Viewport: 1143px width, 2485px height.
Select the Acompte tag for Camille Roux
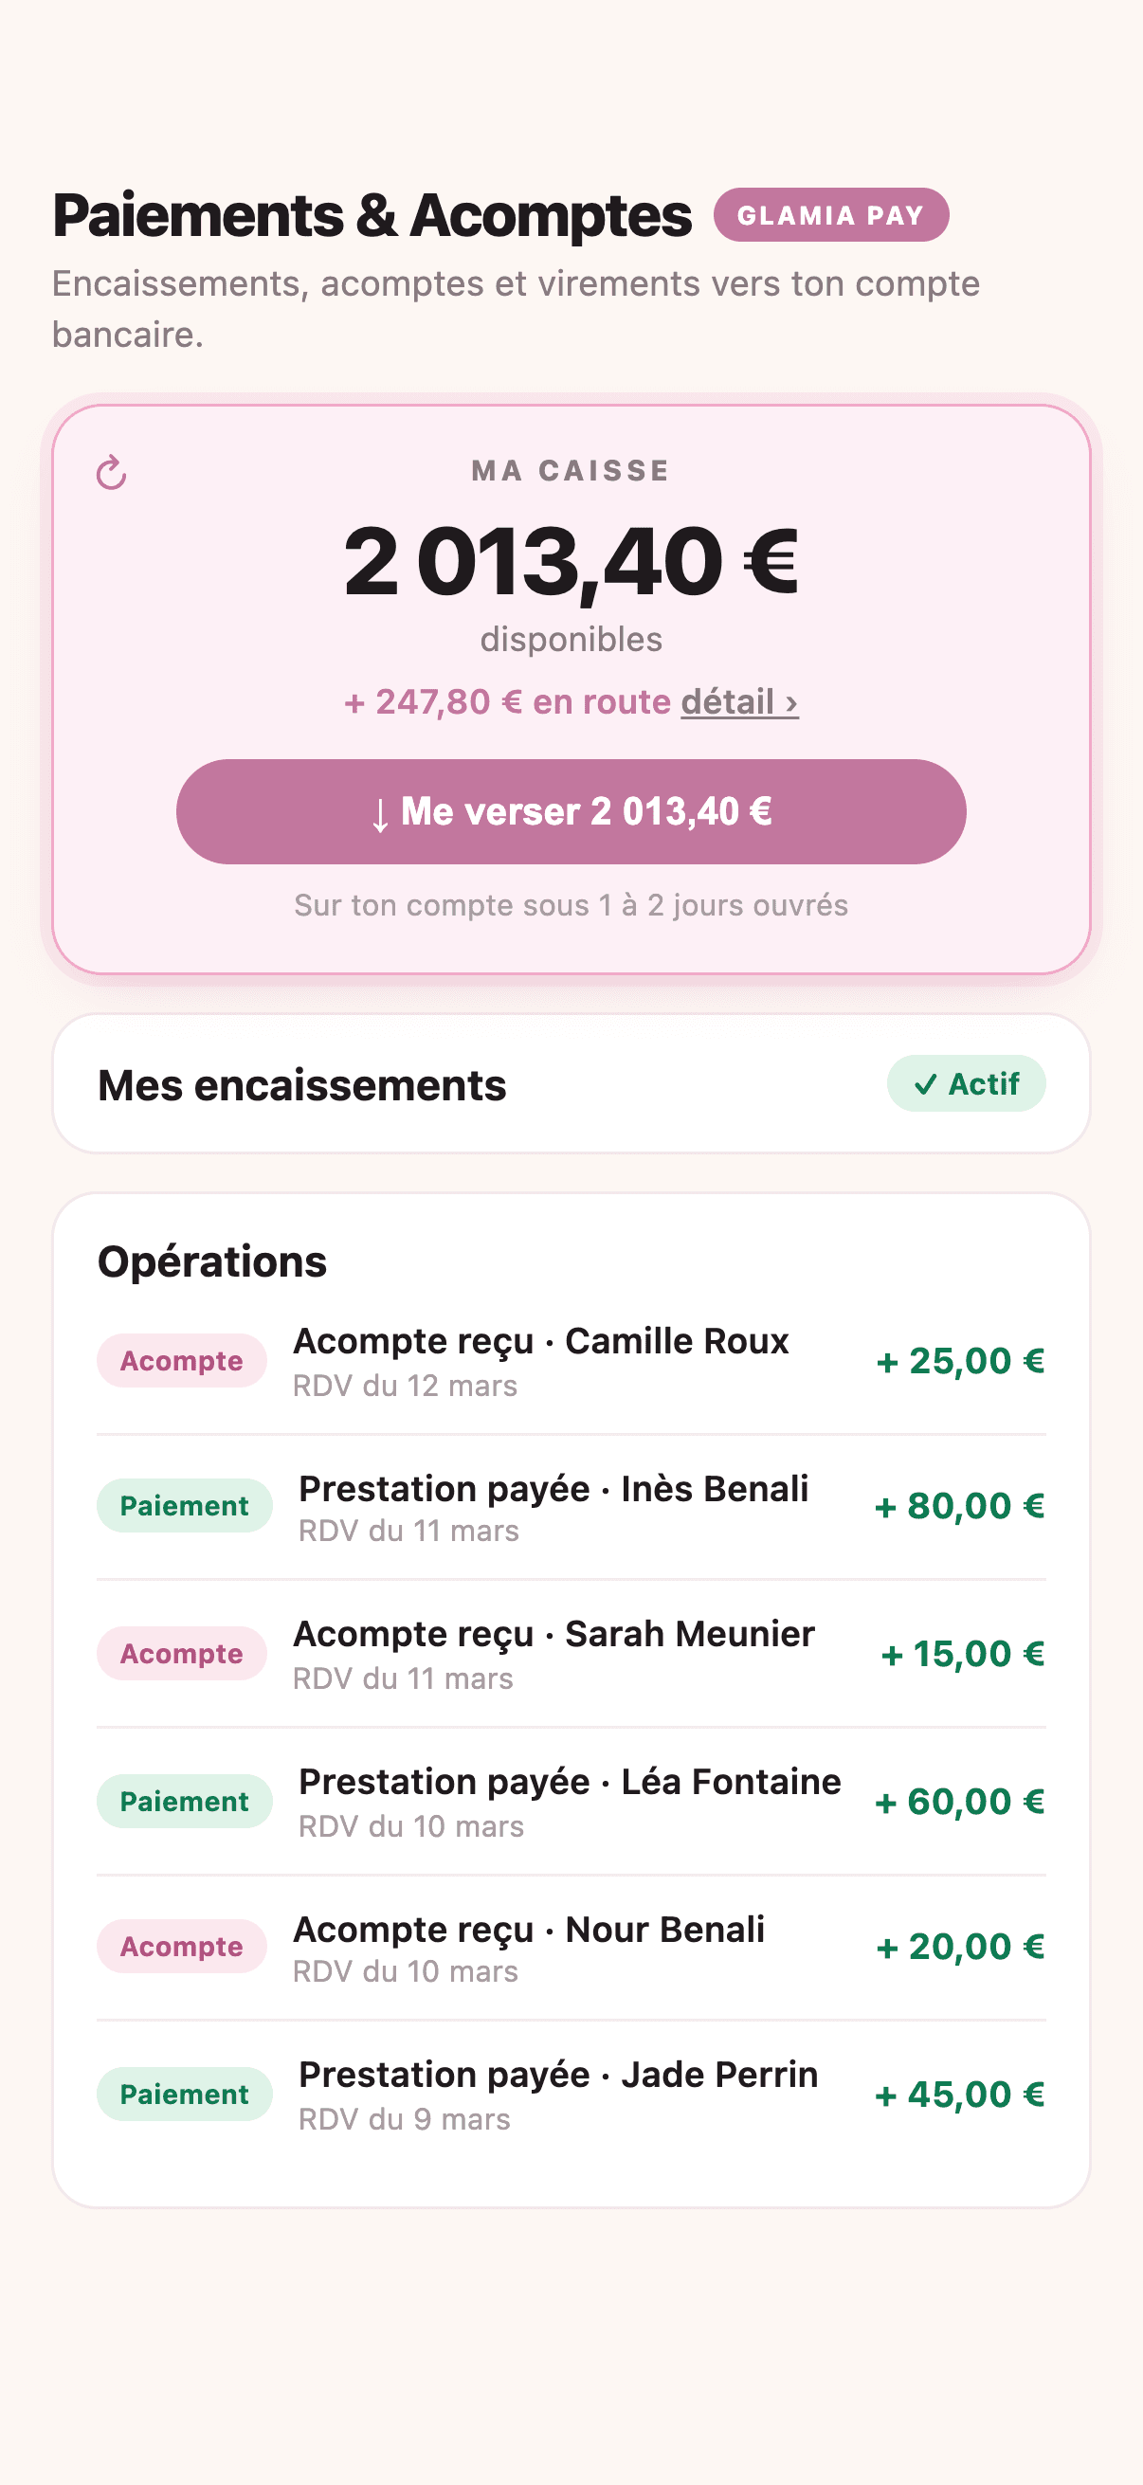[181, 1361]
